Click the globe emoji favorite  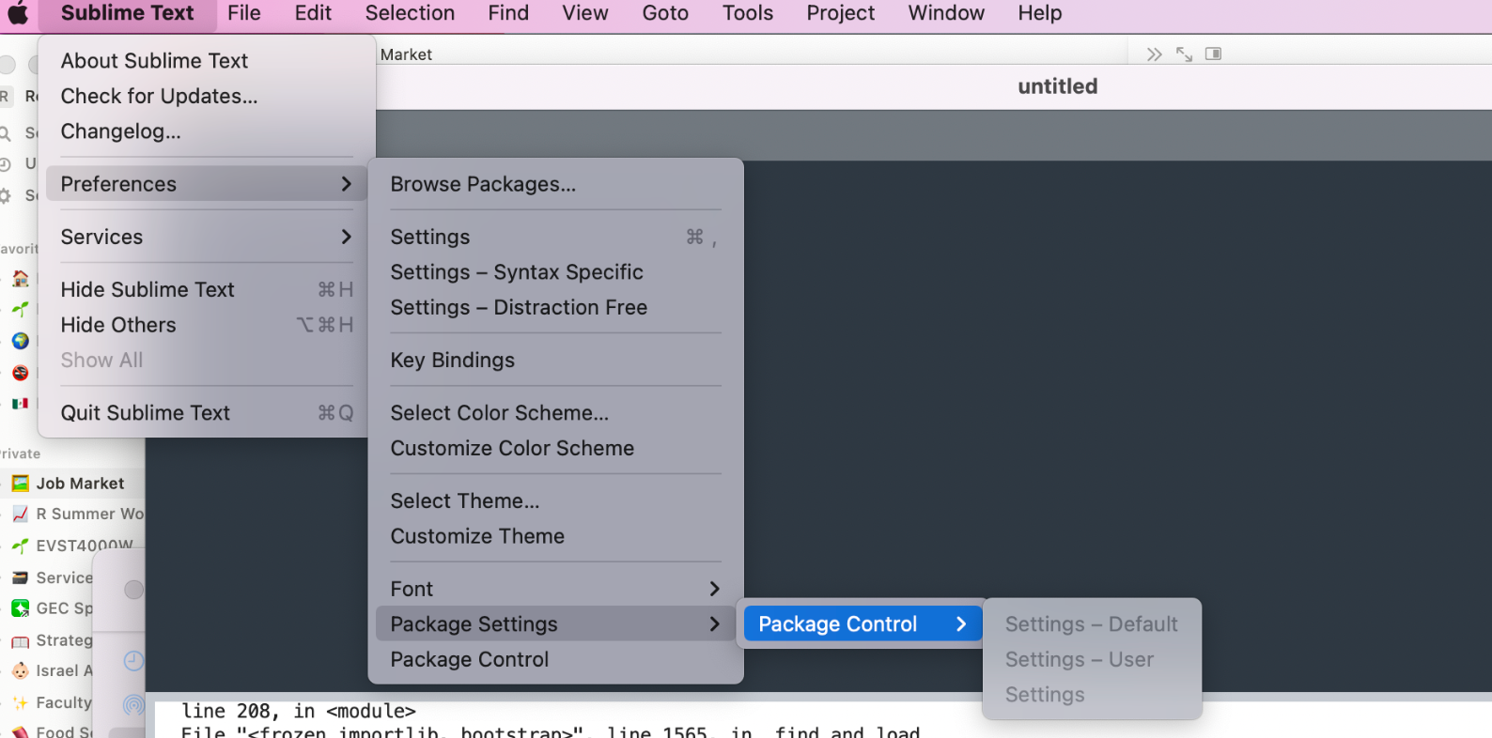[x=21, y=341]
